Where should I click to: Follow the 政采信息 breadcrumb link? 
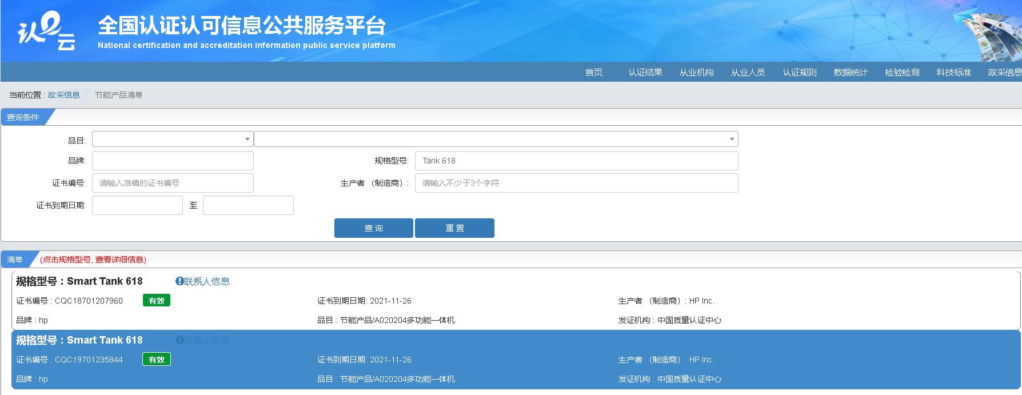[x=64, y=95]
